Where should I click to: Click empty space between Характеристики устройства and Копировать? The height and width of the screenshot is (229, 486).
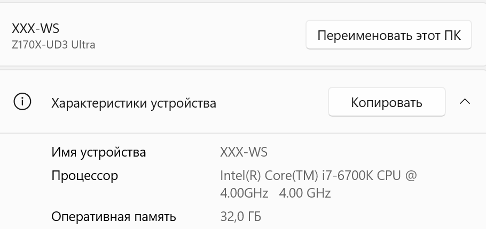click(272, 102)
